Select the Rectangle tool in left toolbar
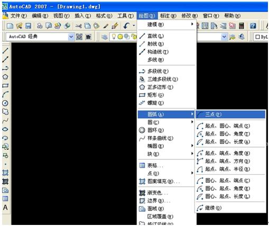 pyautogui.click(x=5, y=86)
